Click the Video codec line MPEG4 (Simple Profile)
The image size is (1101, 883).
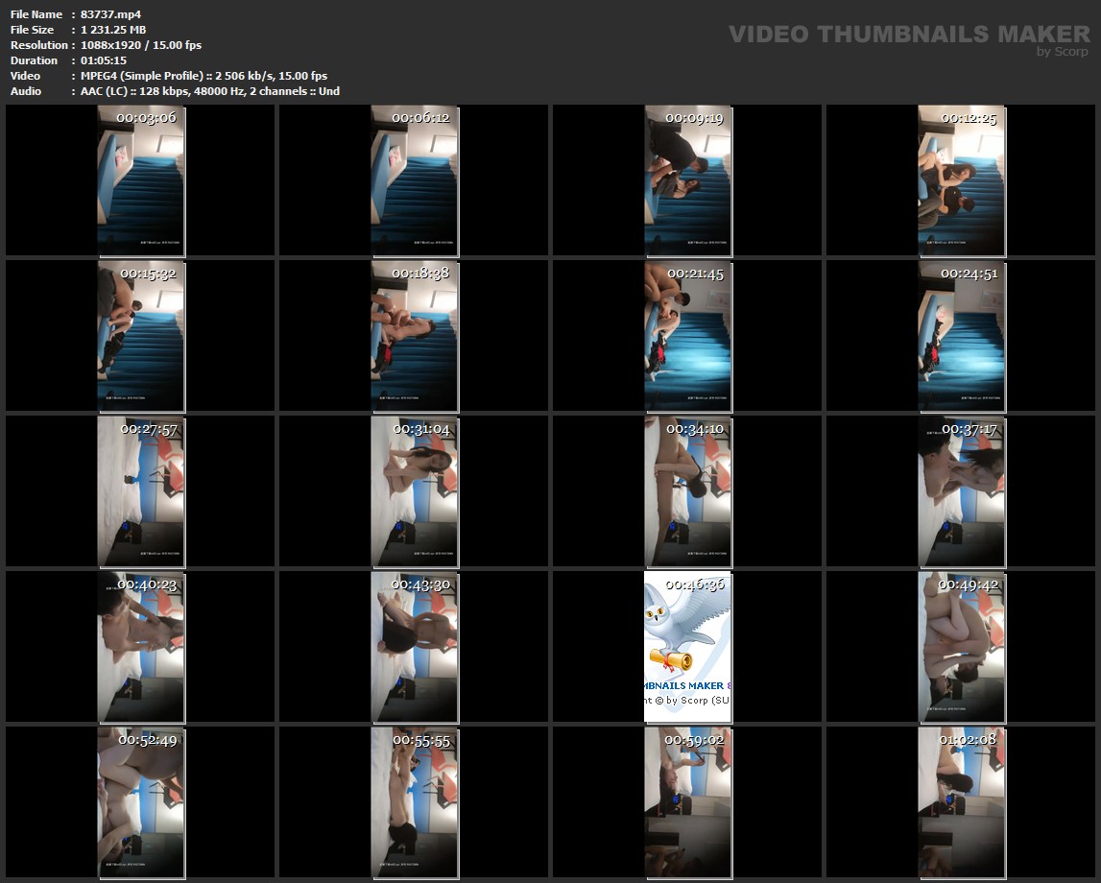click(203, 76)
